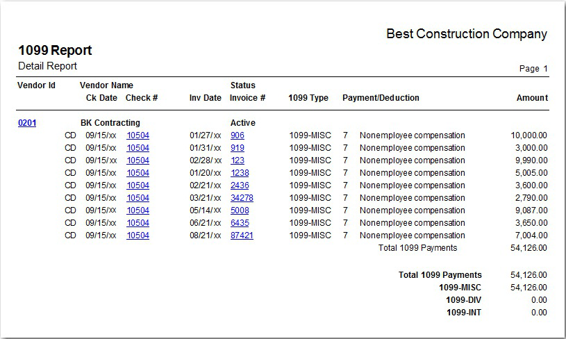
Task: Click the vendor name BK Contracting
Action: 110,123
